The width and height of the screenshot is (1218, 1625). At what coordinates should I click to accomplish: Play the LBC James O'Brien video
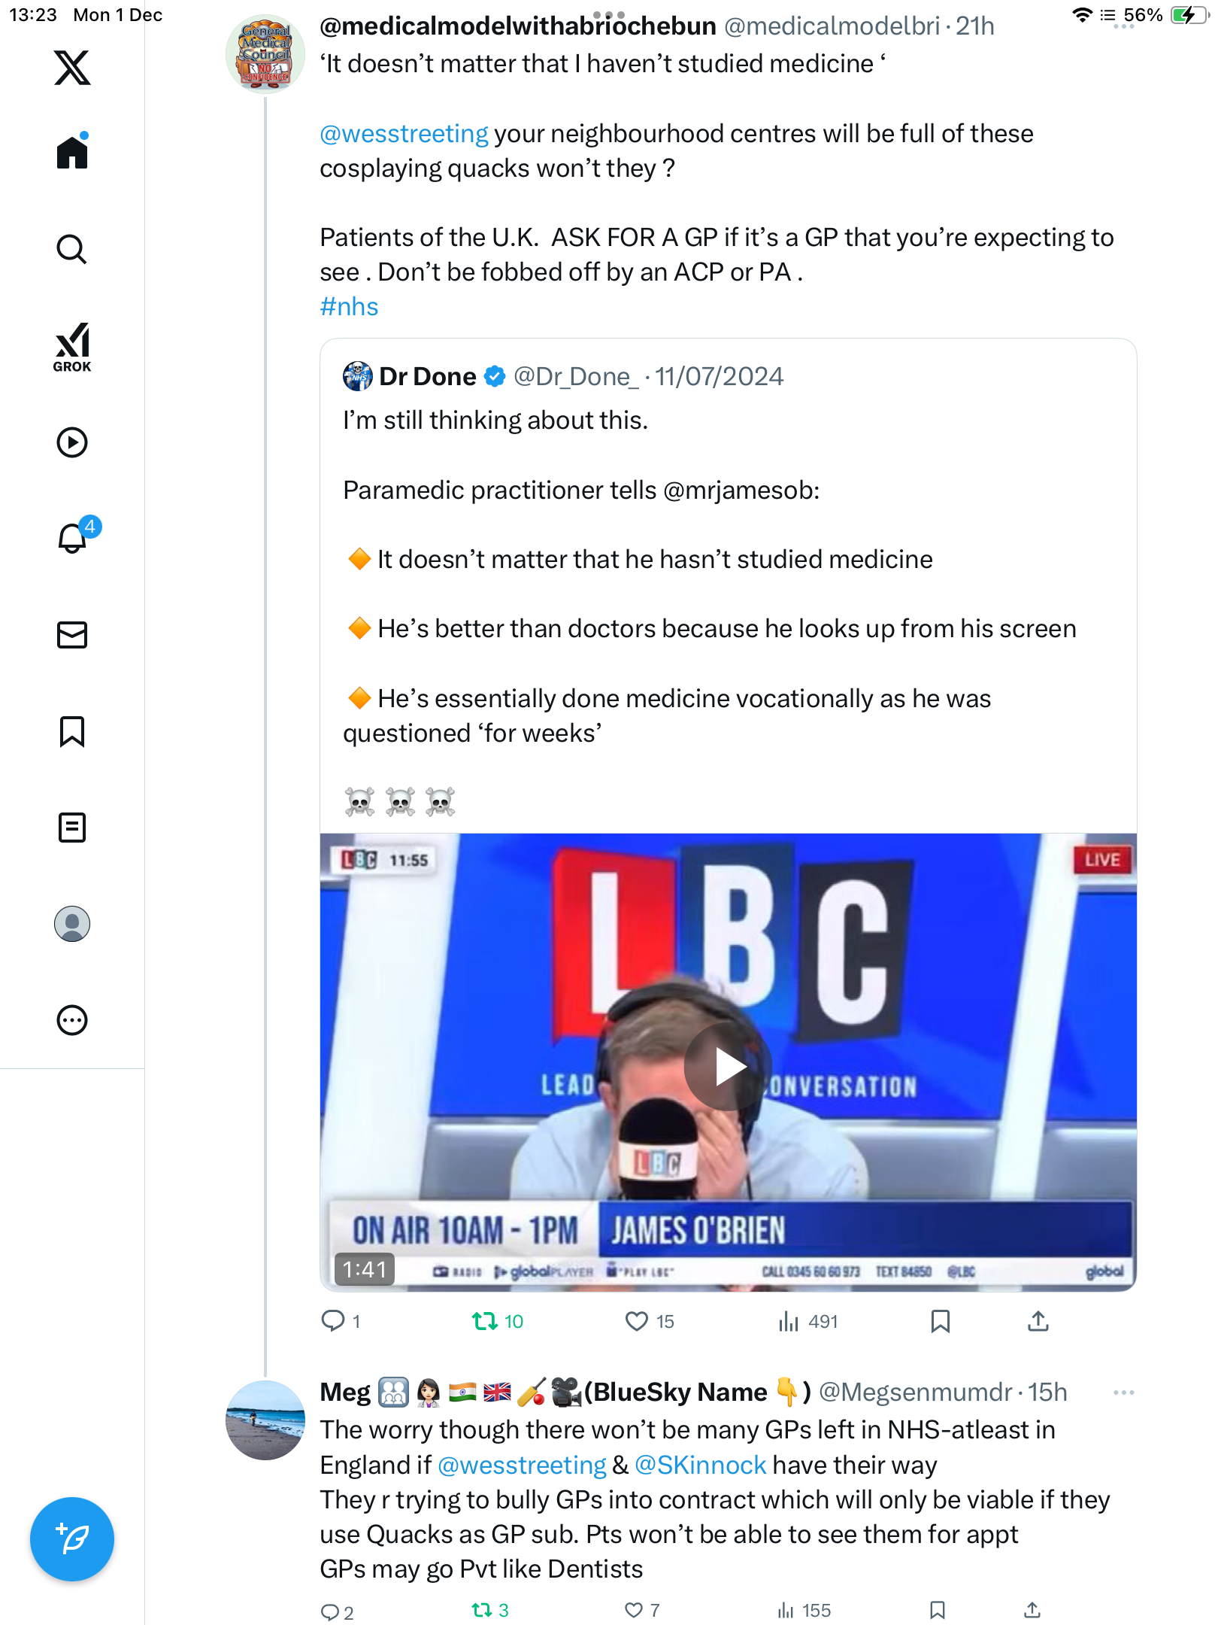(x=728, y=1067)
